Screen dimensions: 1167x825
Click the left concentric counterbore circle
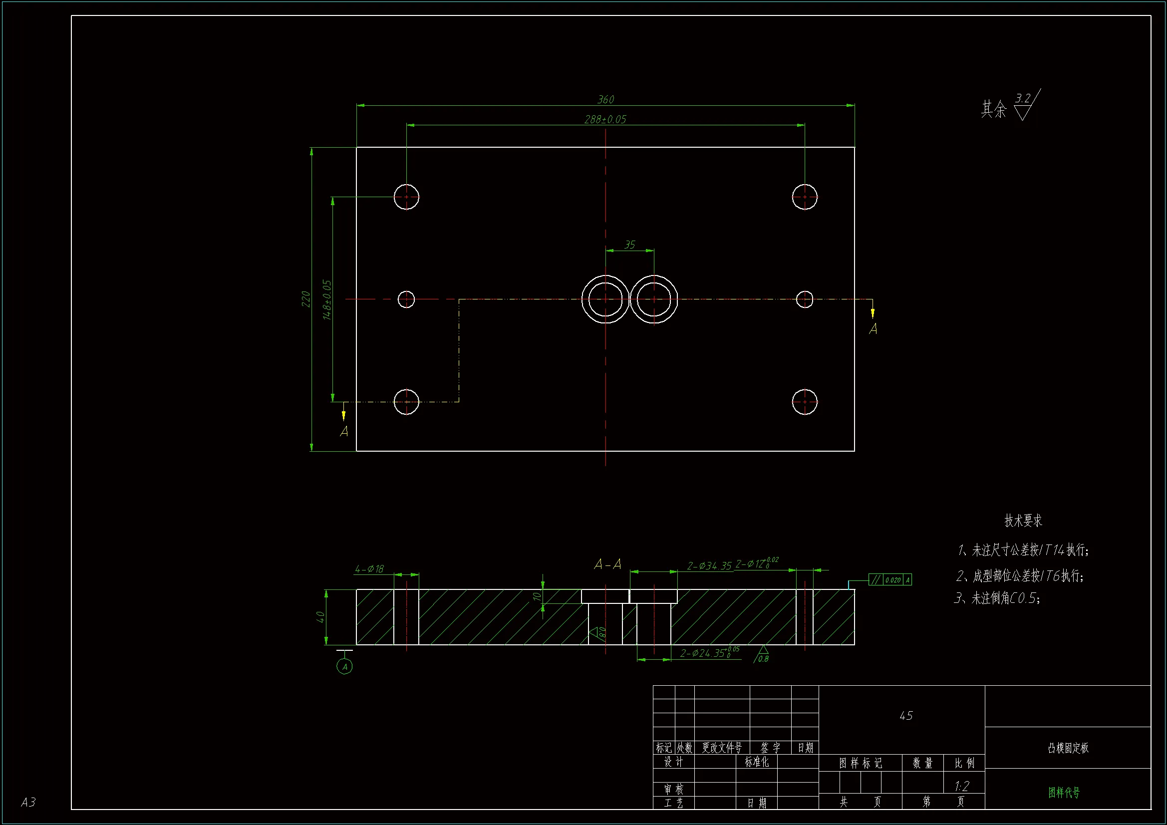point(605,299)
